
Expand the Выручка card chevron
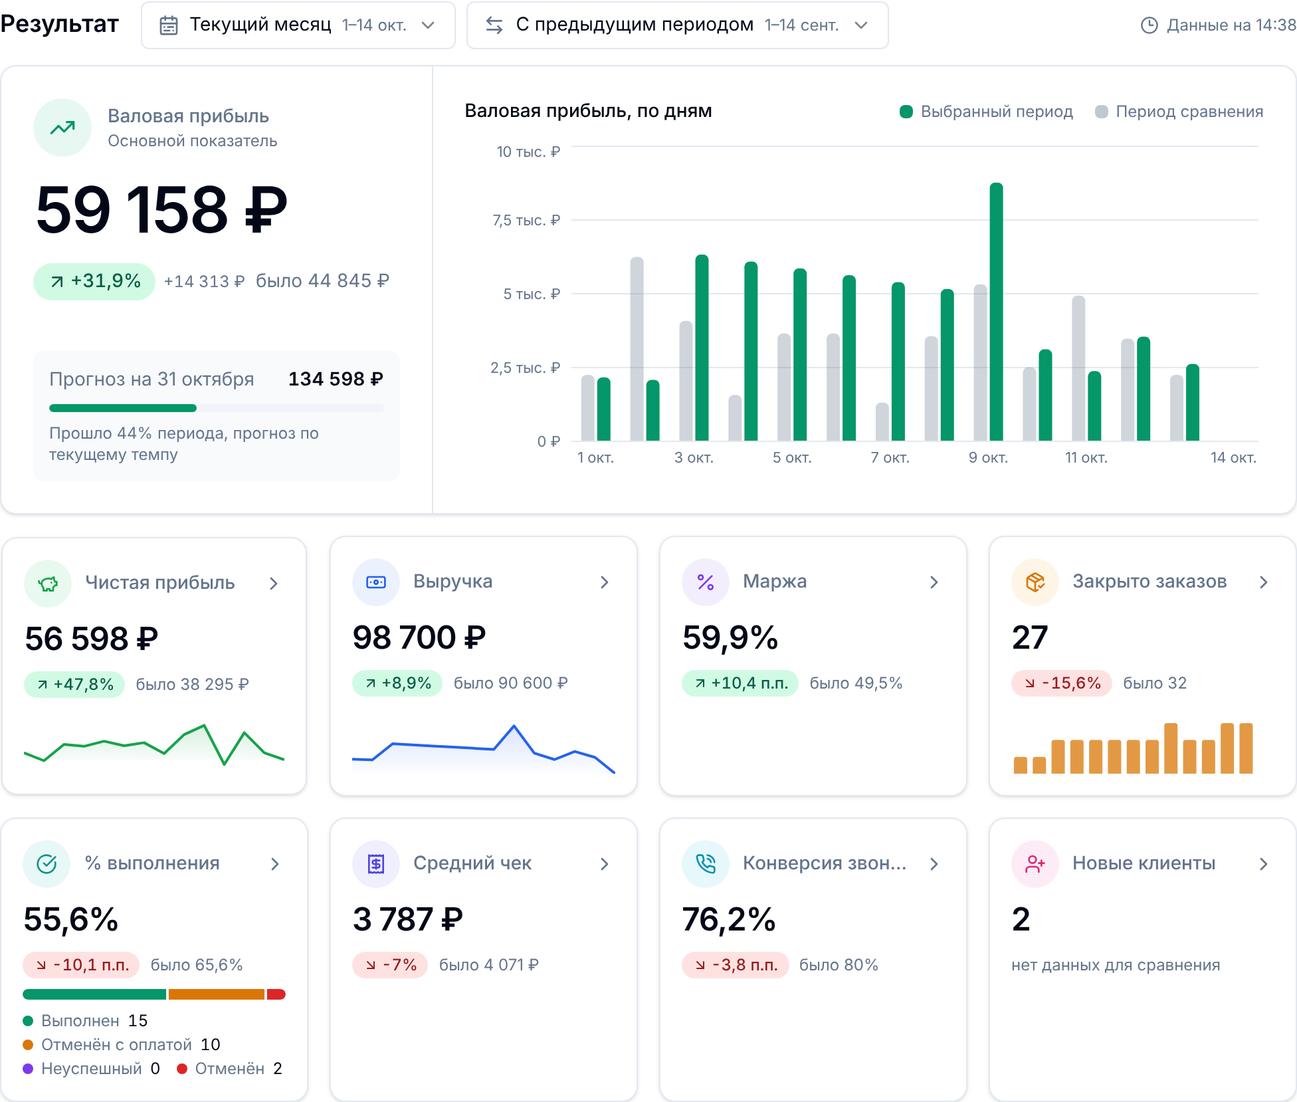pyautogui.click(x=604, y=582)
